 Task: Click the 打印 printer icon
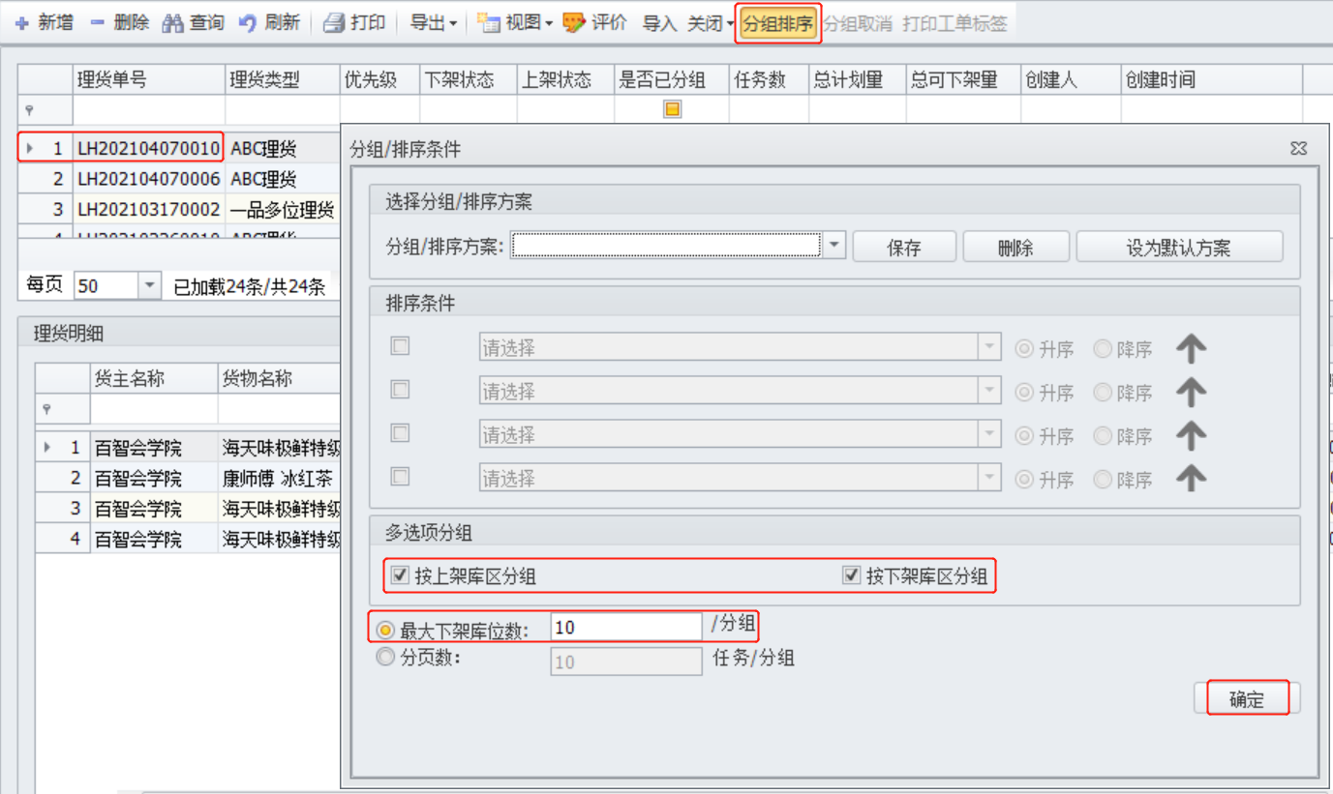[x=334, y=23]
